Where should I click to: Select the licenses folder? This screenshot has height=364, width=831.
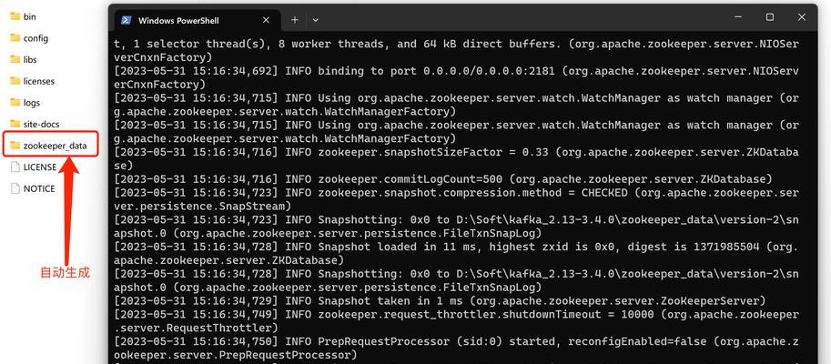pos(33,81)
